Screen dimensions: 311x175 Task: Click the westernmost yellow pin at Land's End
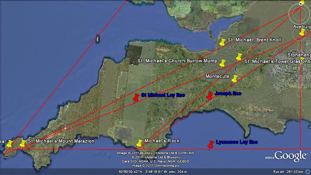tap(9, 144)
